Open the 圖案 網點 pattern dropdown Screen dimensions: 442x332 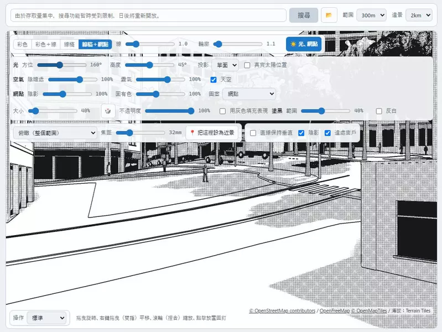click(x=249, y=94)
